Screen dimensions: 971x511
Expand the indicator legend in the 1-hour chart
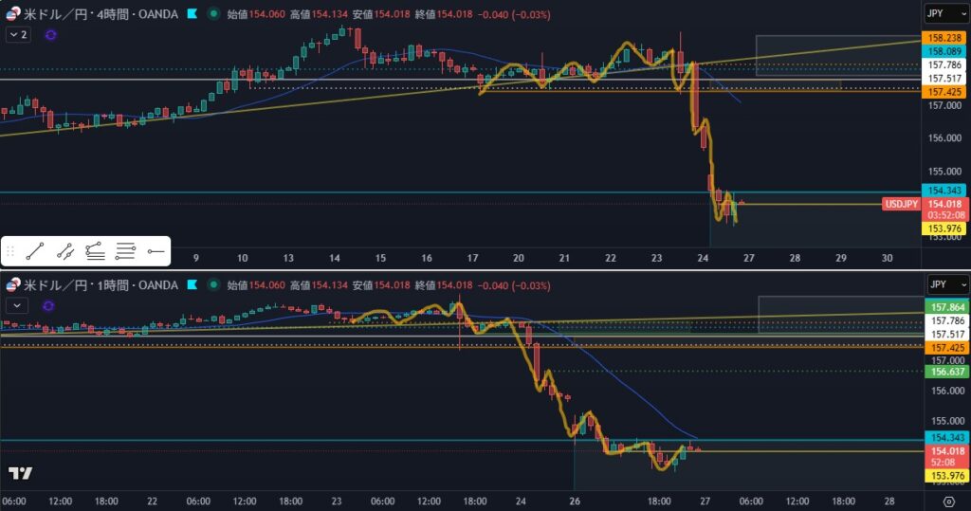click(x=18, y=305)
